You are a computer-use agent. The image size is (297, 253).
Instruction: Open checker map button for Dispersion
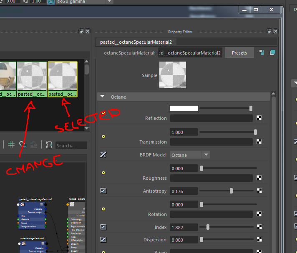[x=259, y=239]
